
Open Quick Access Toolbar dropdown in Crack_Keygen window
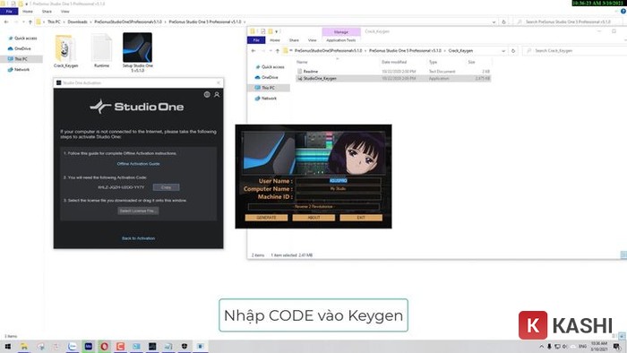(277, 31)
